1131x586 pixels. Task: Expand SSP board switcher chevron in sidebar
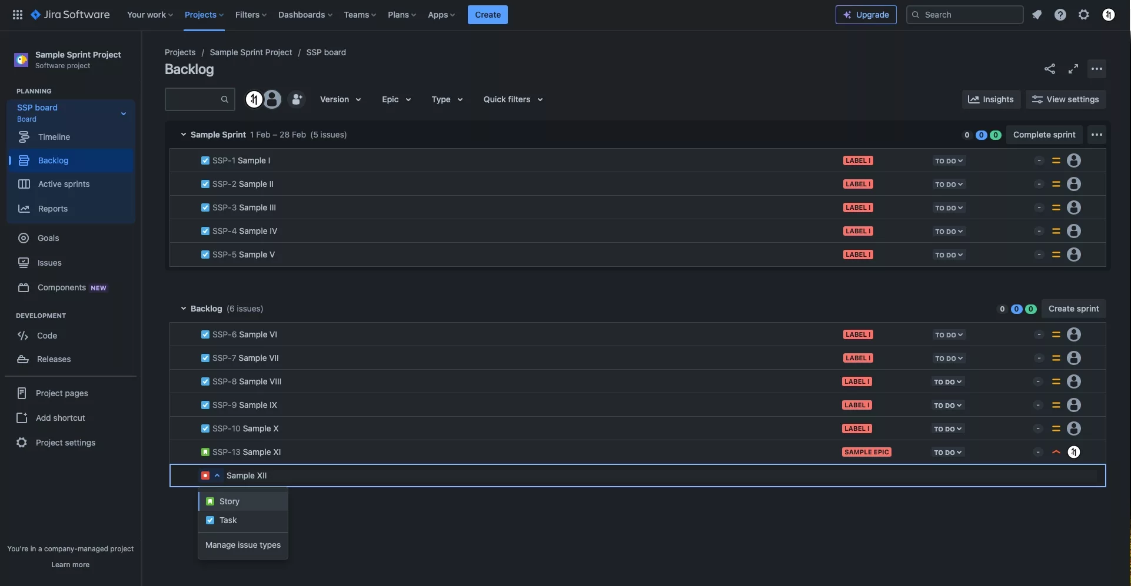pyautogui.click(x=124, y=113)
